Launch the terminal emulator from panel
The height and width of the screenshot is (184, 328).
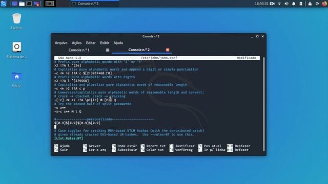coord(29,4)
